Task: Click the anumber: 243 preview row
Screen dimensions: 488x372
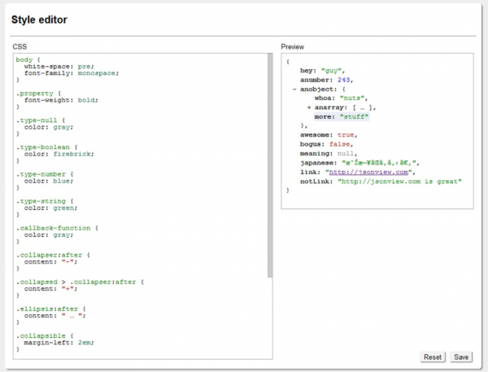Action: [326, 80]
